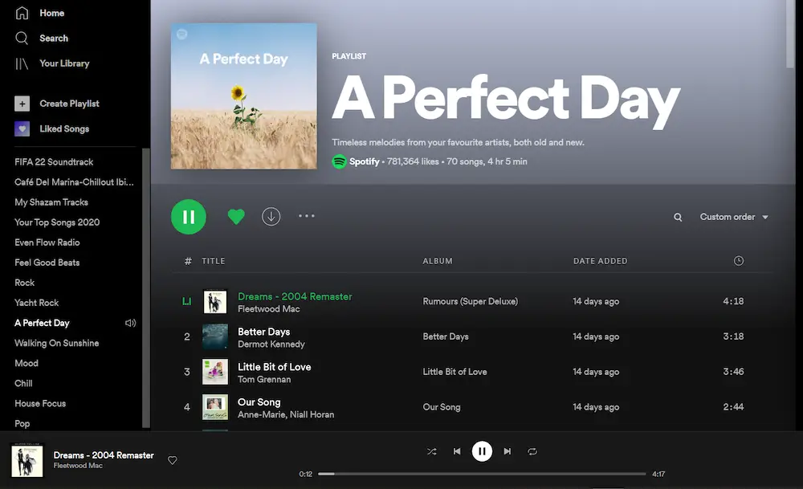Click the Dreams track album art
803x489 pixels.
(x=215, y=302)
